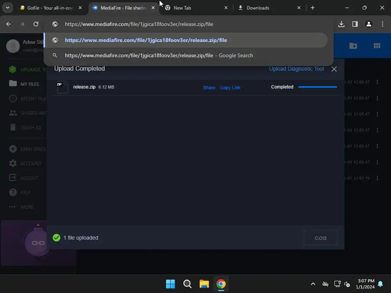Open RECENT FILES in the sidebar

pyautogui.click(x=27, y=99)
